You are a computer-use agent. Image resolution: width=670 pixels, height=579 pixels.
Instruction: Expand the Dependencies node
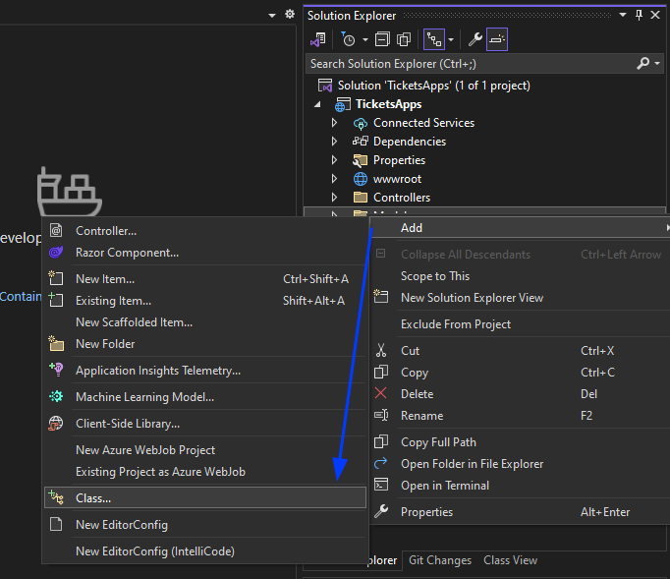335,142
